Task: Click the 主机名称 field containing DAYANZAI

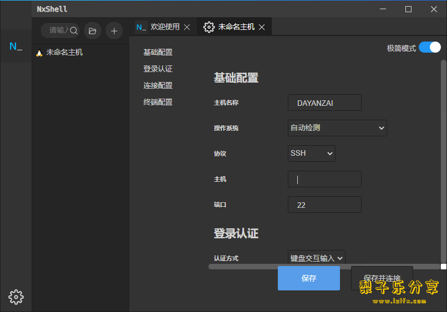Action: pos(324,103)
